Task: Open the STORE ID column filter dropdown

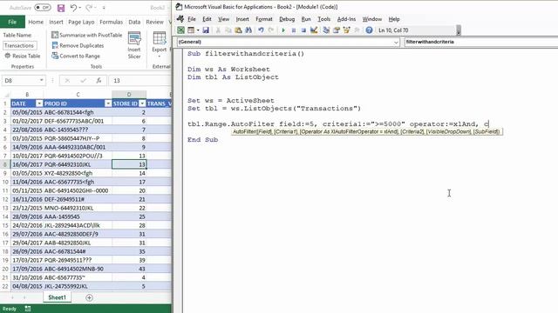Action: tap(142, 103)
